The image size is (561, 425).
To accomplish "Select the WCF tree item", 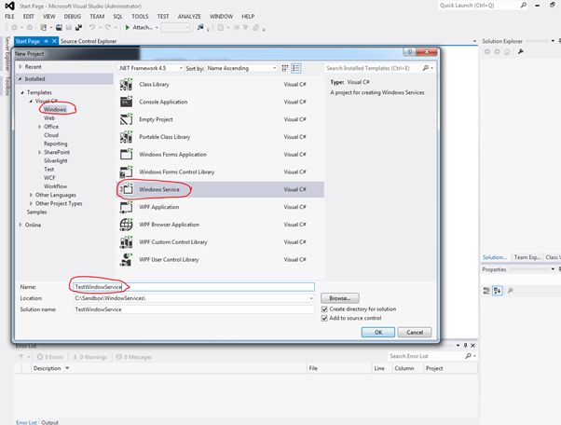I will 49,178.
